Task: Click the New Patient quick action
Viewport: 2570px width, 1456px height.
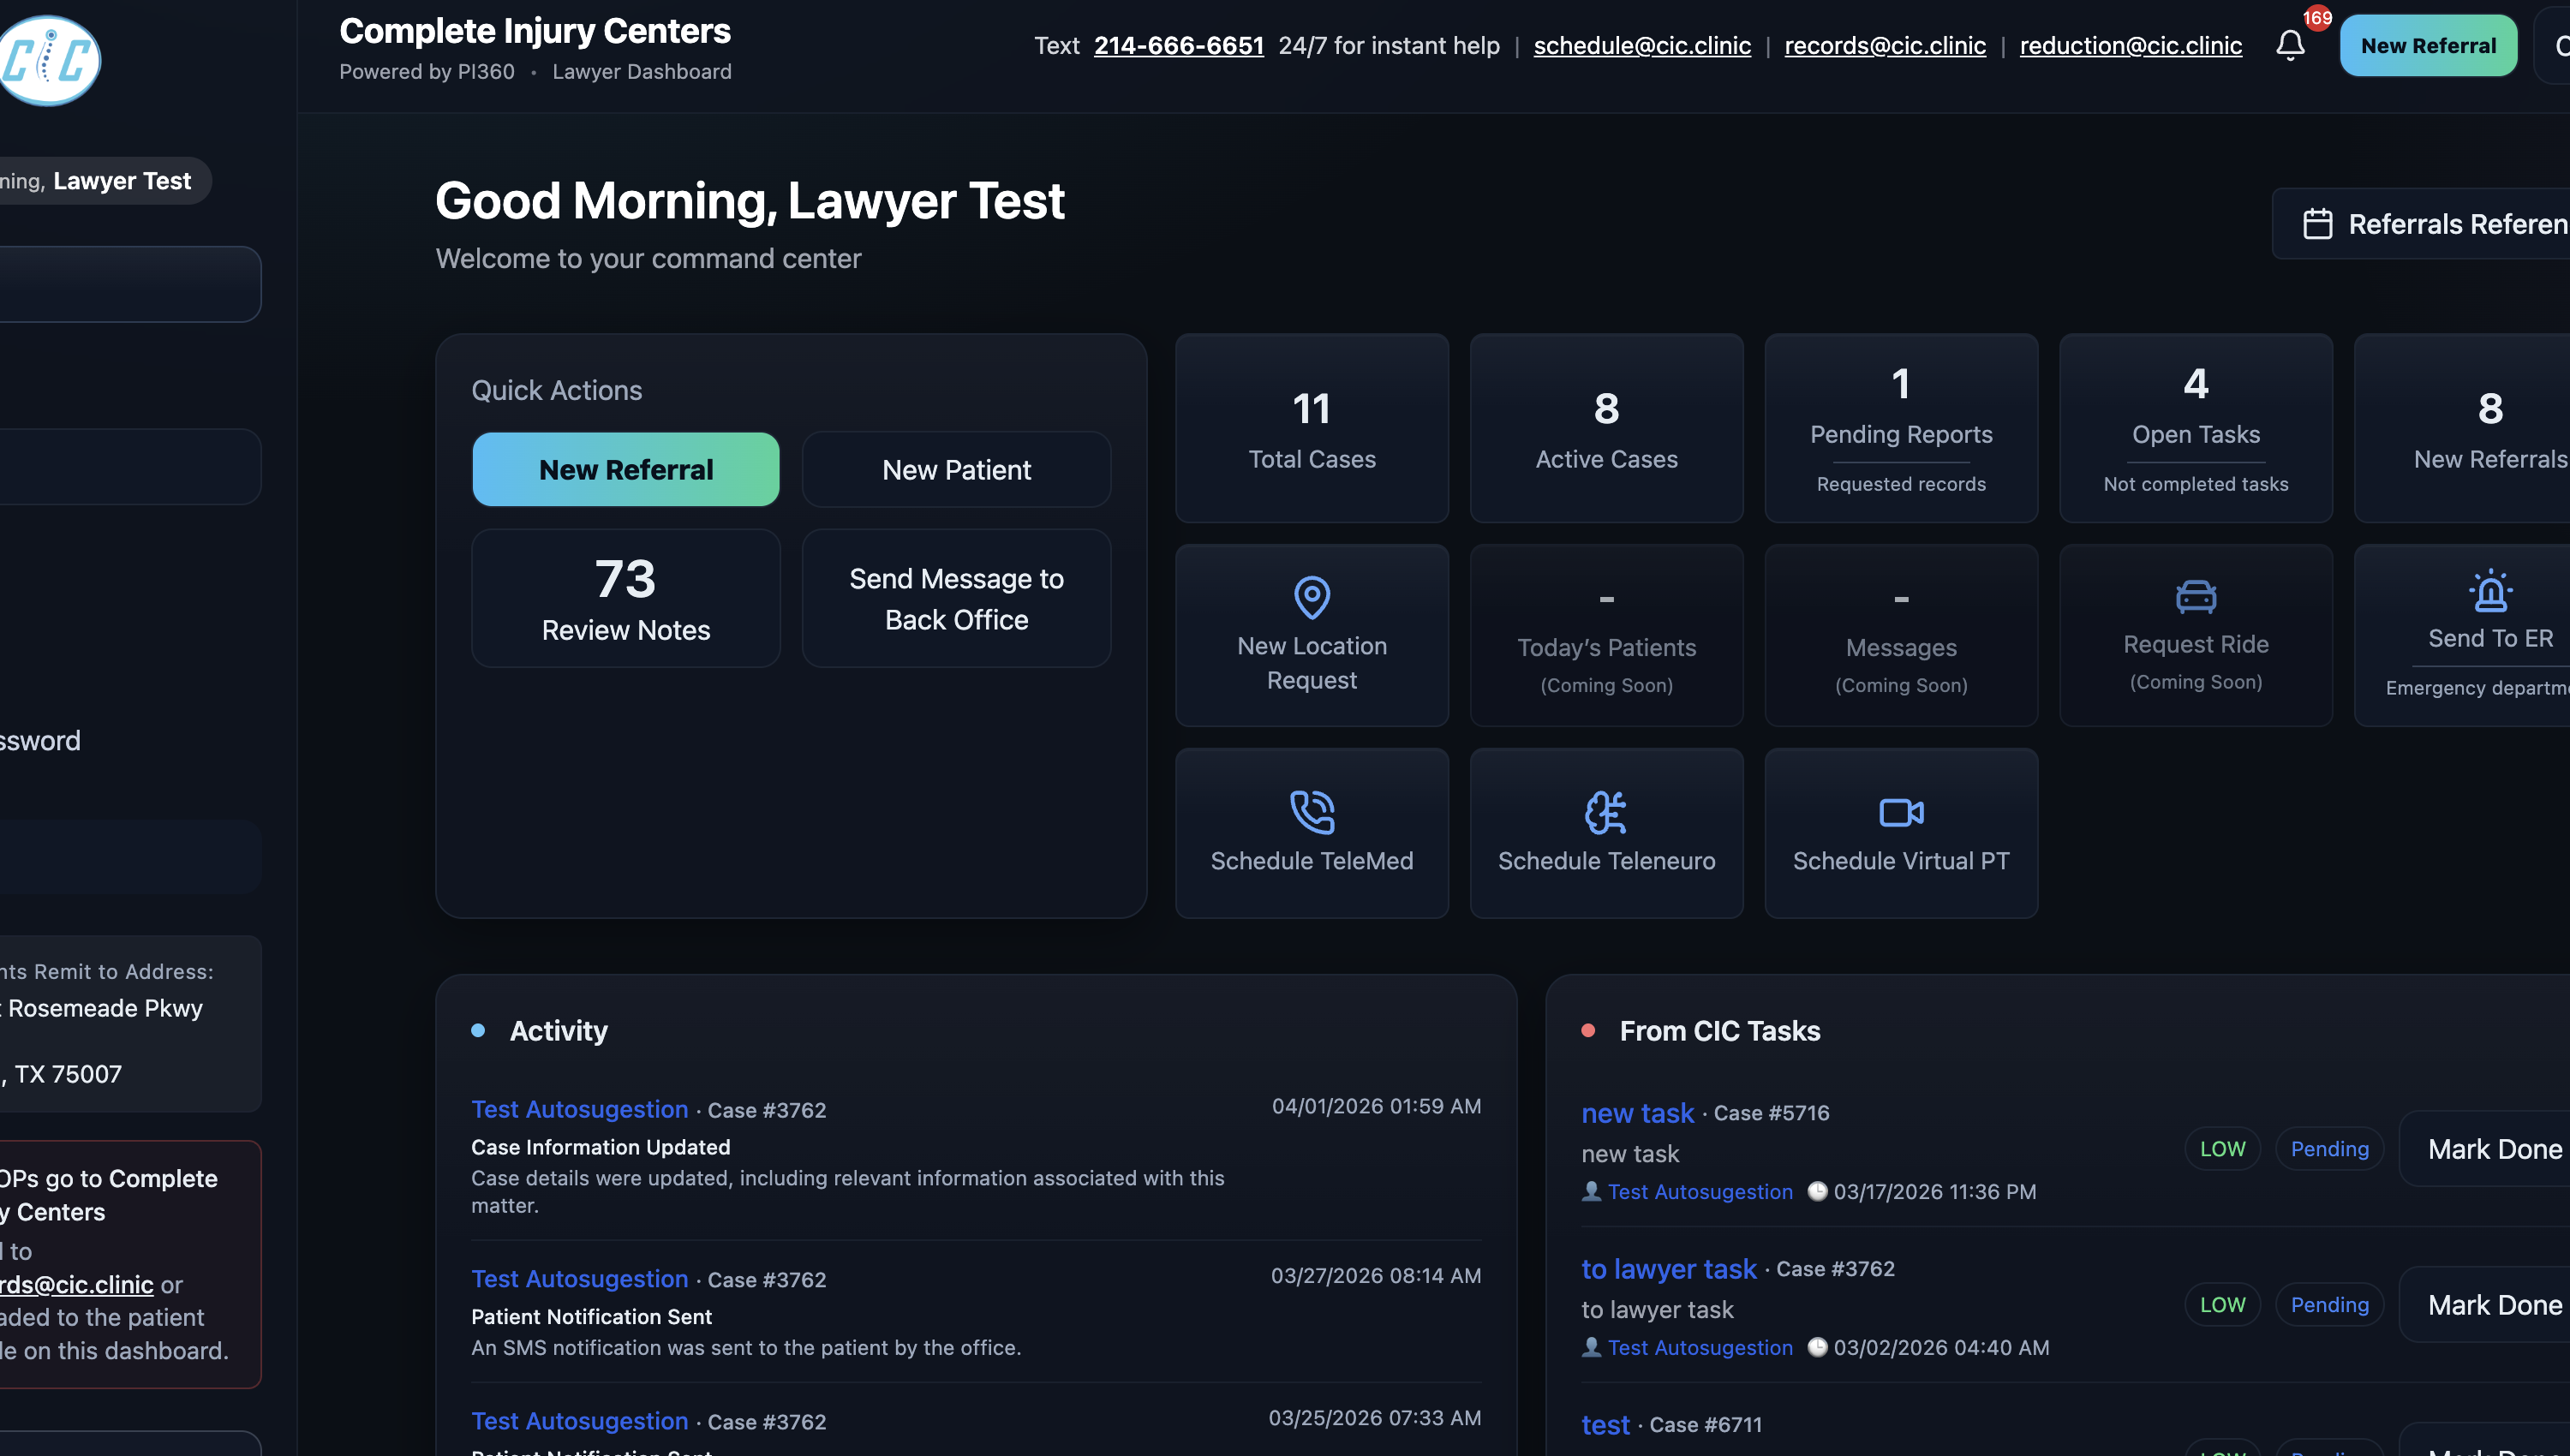Action: (x=956, y=469)
